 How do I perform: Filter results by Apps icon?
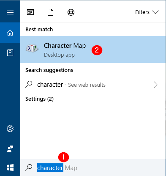[x=30, y=12]
